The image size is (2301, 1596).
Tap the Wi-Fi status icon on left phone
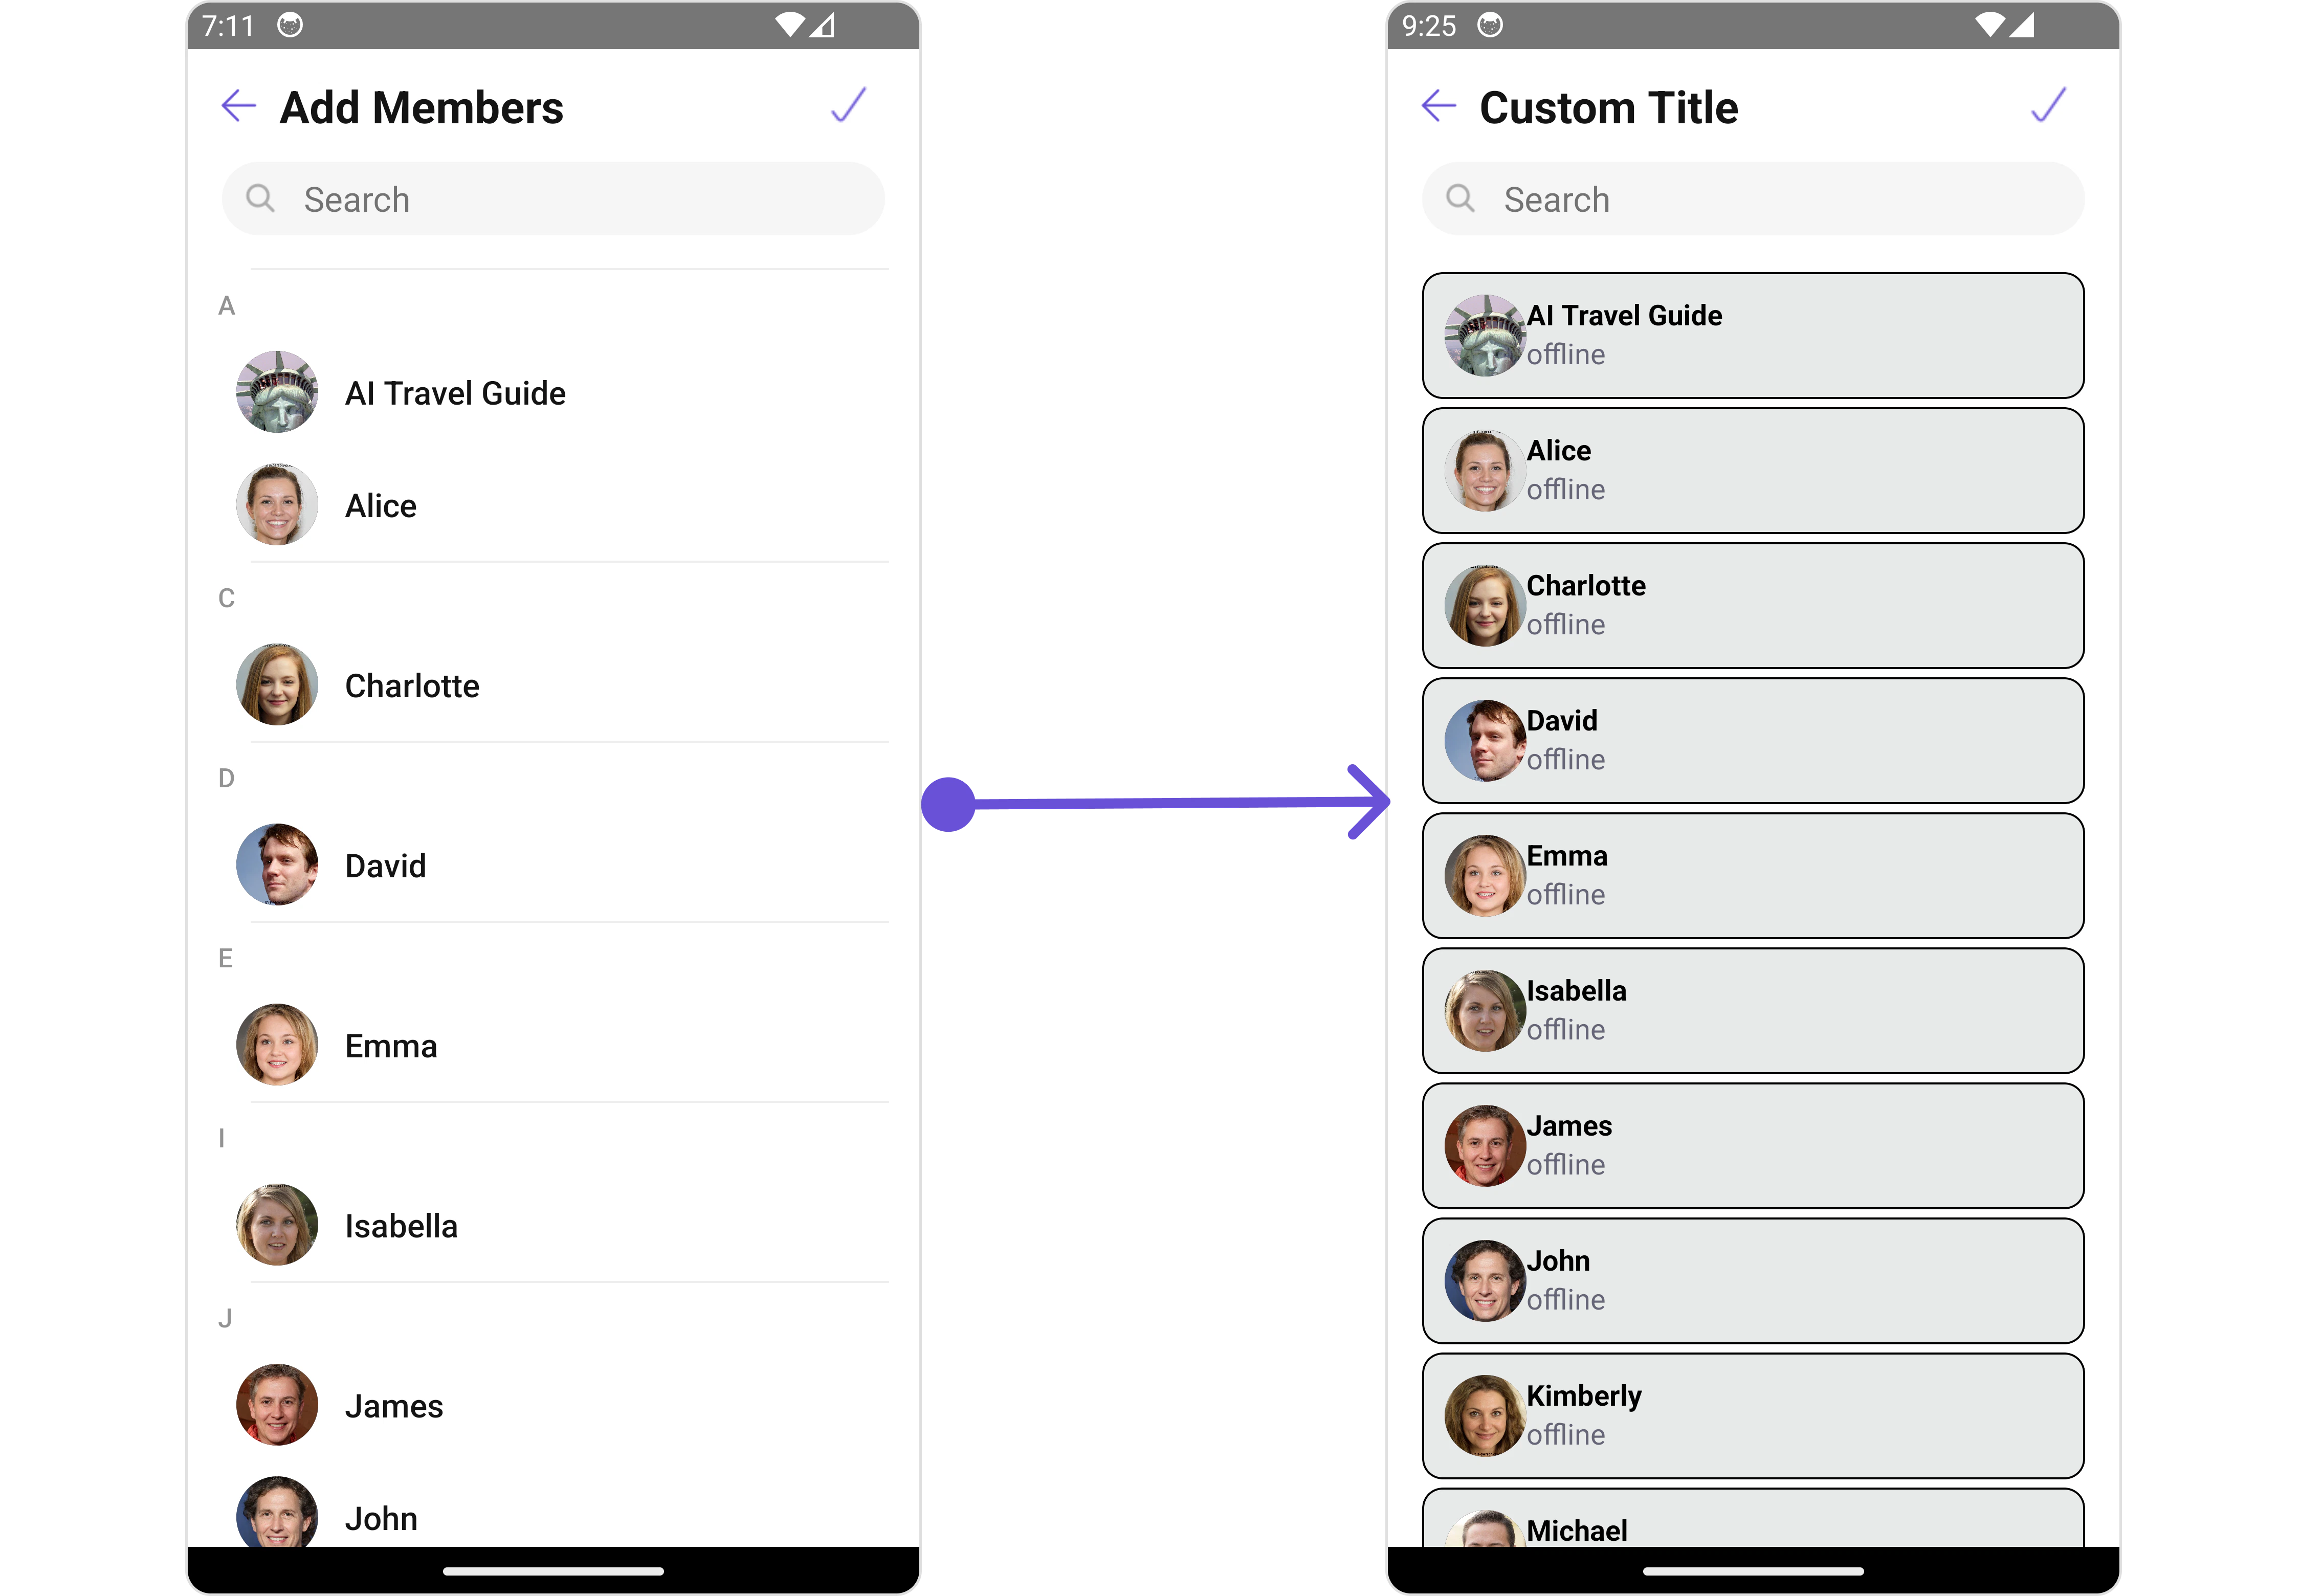click(x=790, y=25)
